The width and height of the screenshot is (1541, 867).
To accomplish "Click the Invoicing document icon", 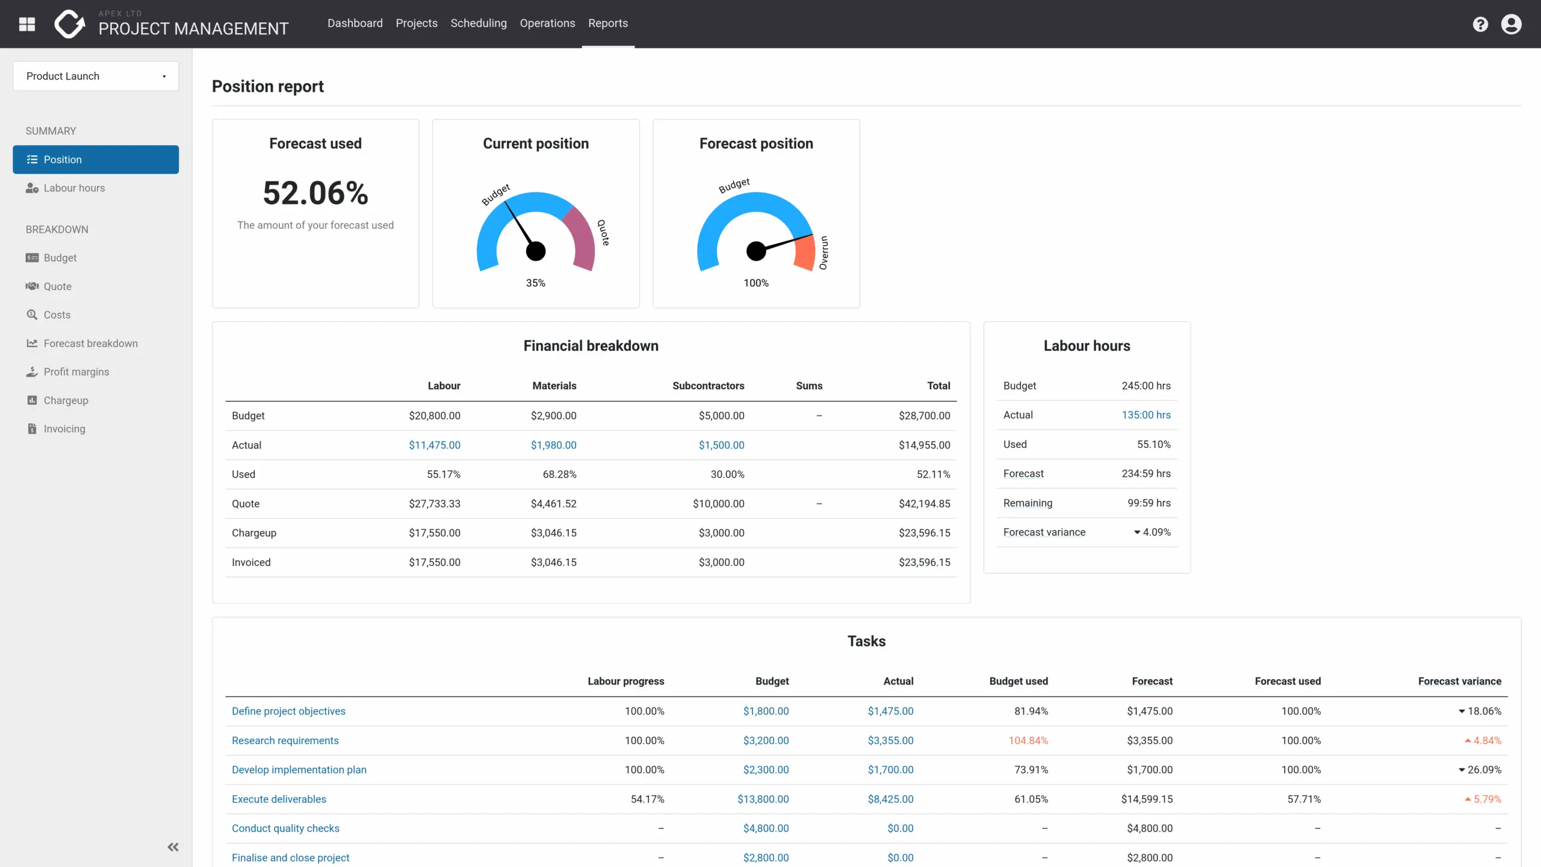I will [x=32, y=429].
